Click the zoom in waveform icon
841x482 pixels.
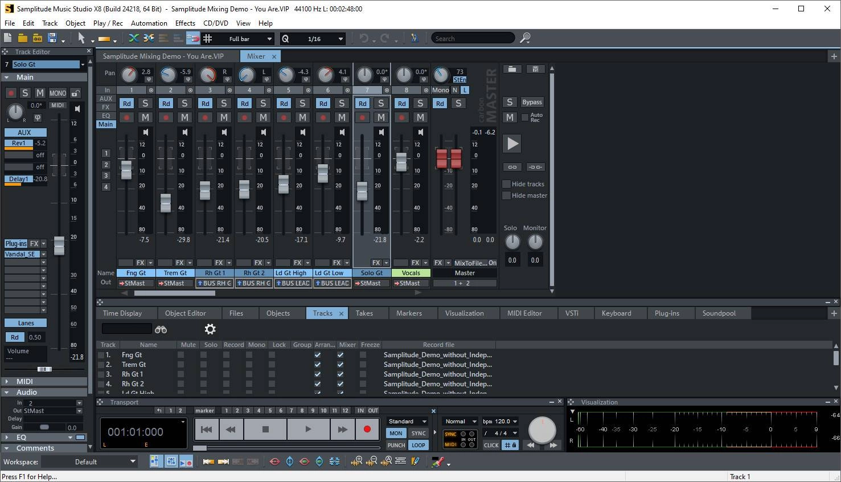click(x=357, y=461)
